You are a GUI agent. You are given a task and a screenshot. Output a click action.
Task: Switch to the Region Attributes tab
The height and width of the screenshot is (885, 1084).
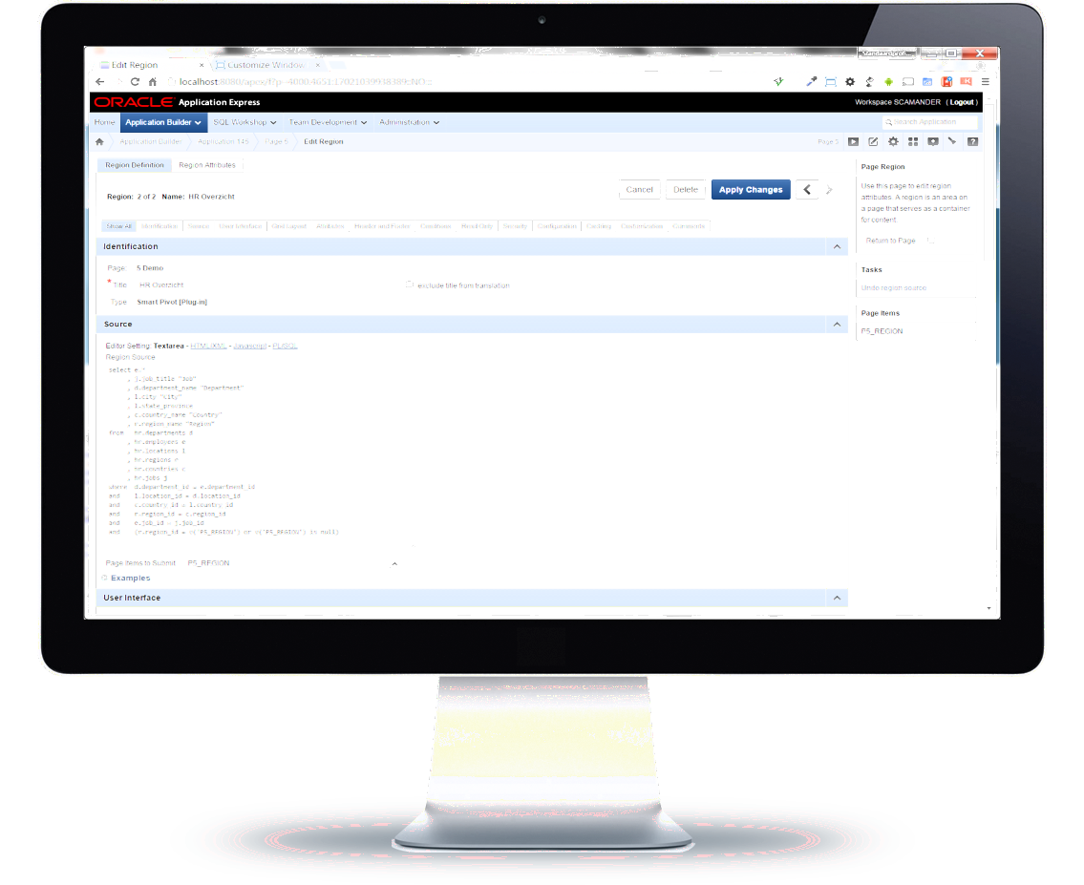pos(207,165)
